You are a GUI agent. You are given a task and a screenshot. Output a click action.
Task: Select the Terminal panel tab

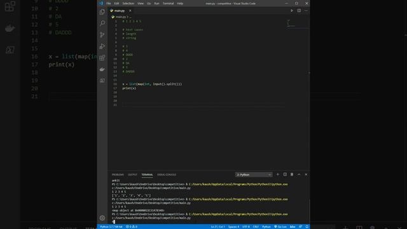147,175
